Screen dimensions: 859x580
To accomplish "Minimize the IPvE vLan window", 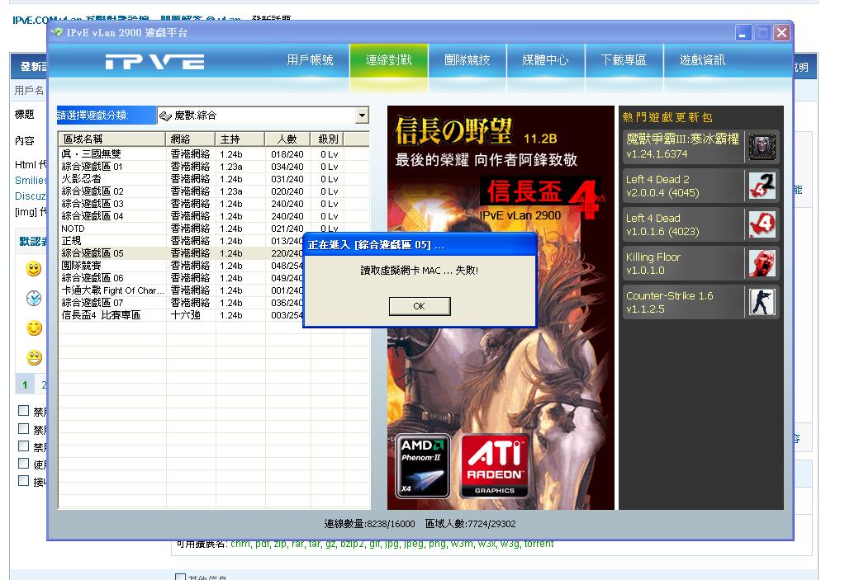I will 743,33.
